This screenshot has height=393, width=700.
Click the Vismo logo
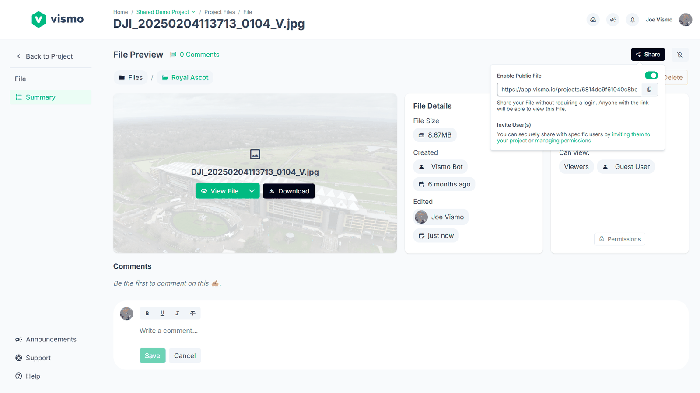[57, 19]
